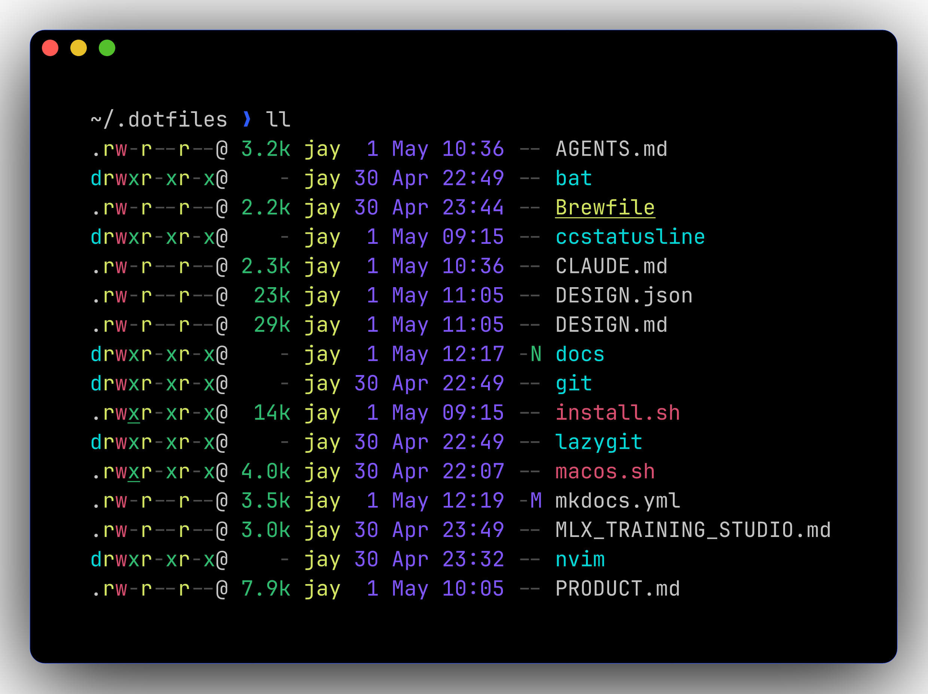Viewport: 928px width, 694px height.
Task: Click the red close window button
Action: coord(51,48)
